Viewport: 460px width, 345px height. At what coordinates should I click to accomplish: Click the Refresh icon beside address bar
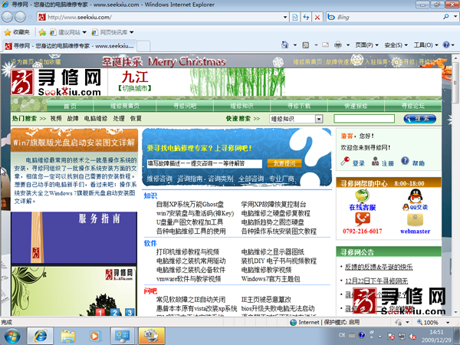tap(306, 17)
